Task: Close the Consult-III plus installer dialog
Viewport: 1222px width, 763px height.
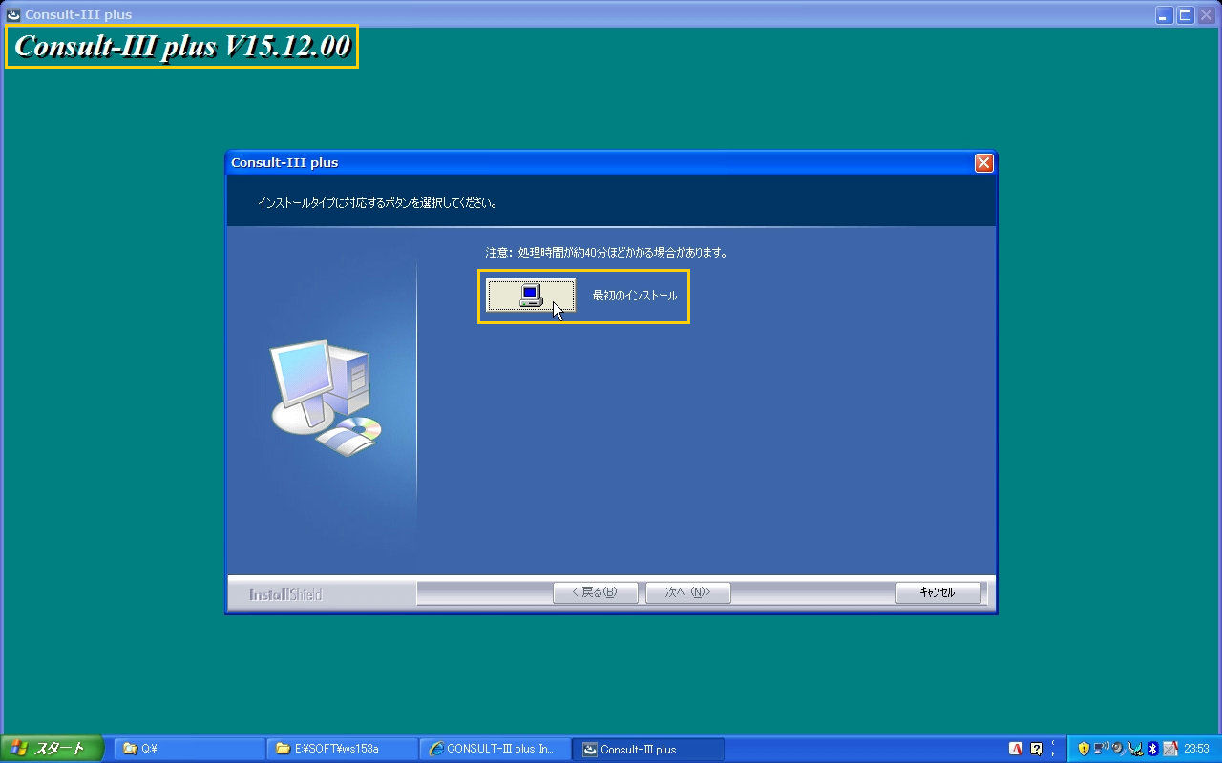Action: (x=984, y=163)
